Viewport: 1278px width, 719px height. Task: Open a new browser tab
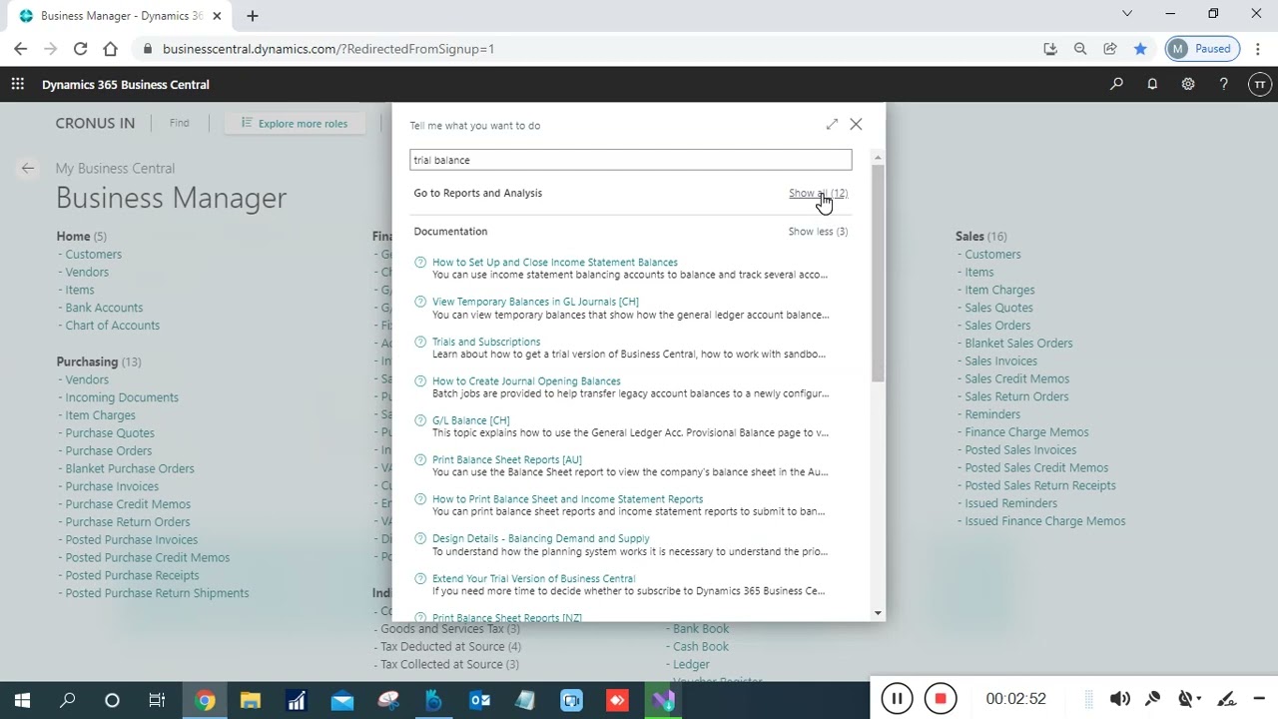[x=253, y=16]
